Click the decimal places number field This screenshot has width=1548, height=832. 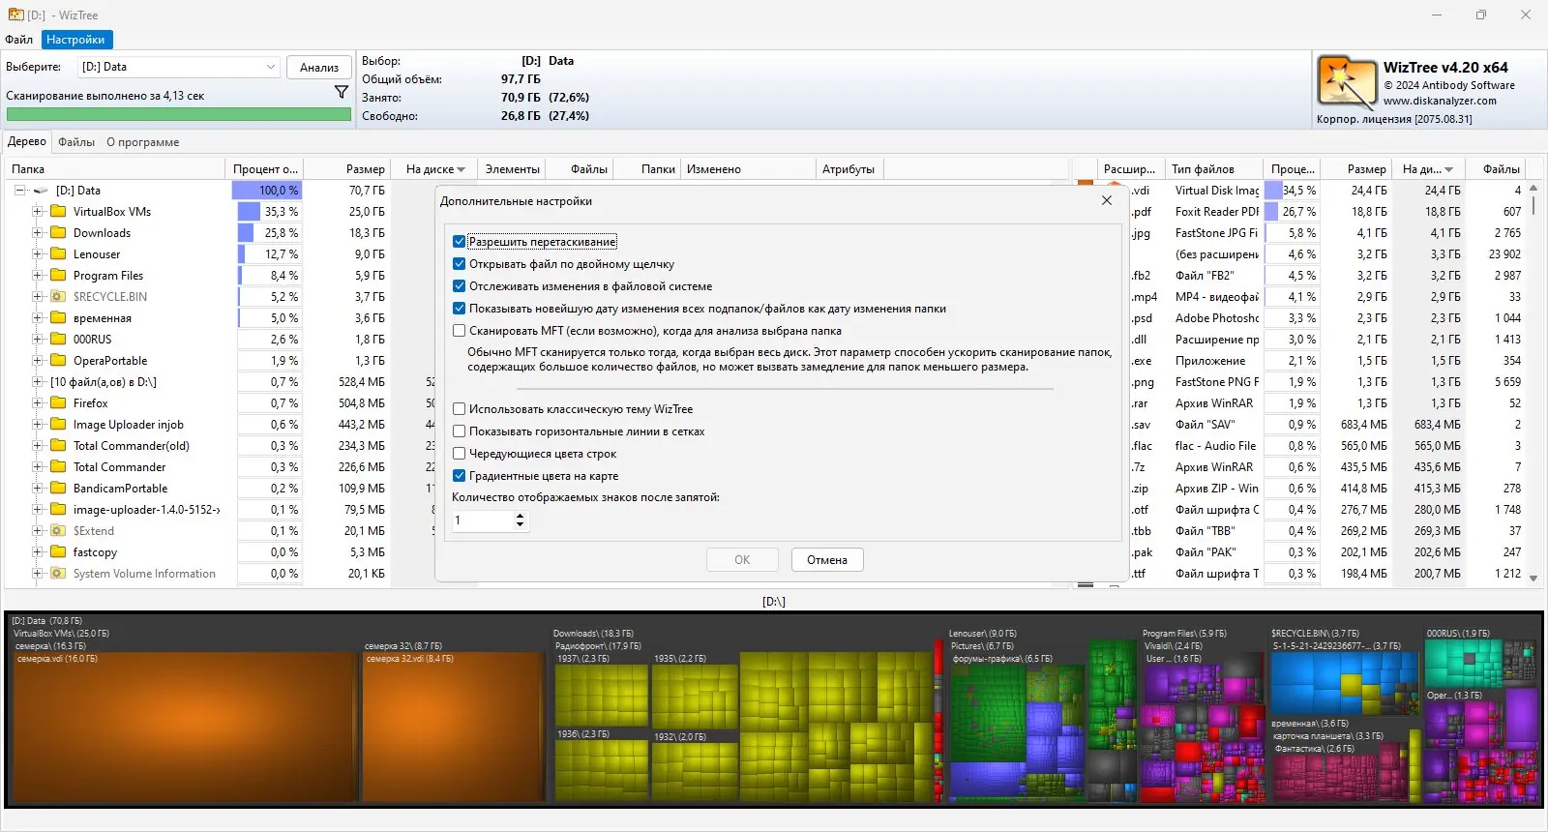pyautogui.click(x=482, y=520)
